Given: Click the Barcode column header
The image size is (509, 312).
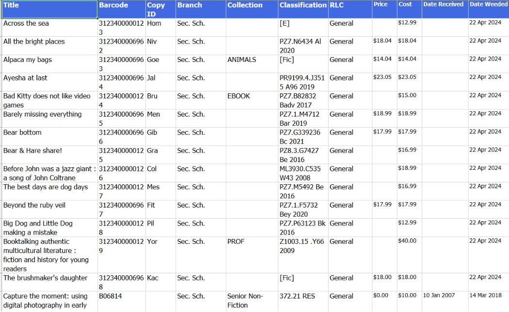Looking at the screenshot, I should [x=121, y=9].
